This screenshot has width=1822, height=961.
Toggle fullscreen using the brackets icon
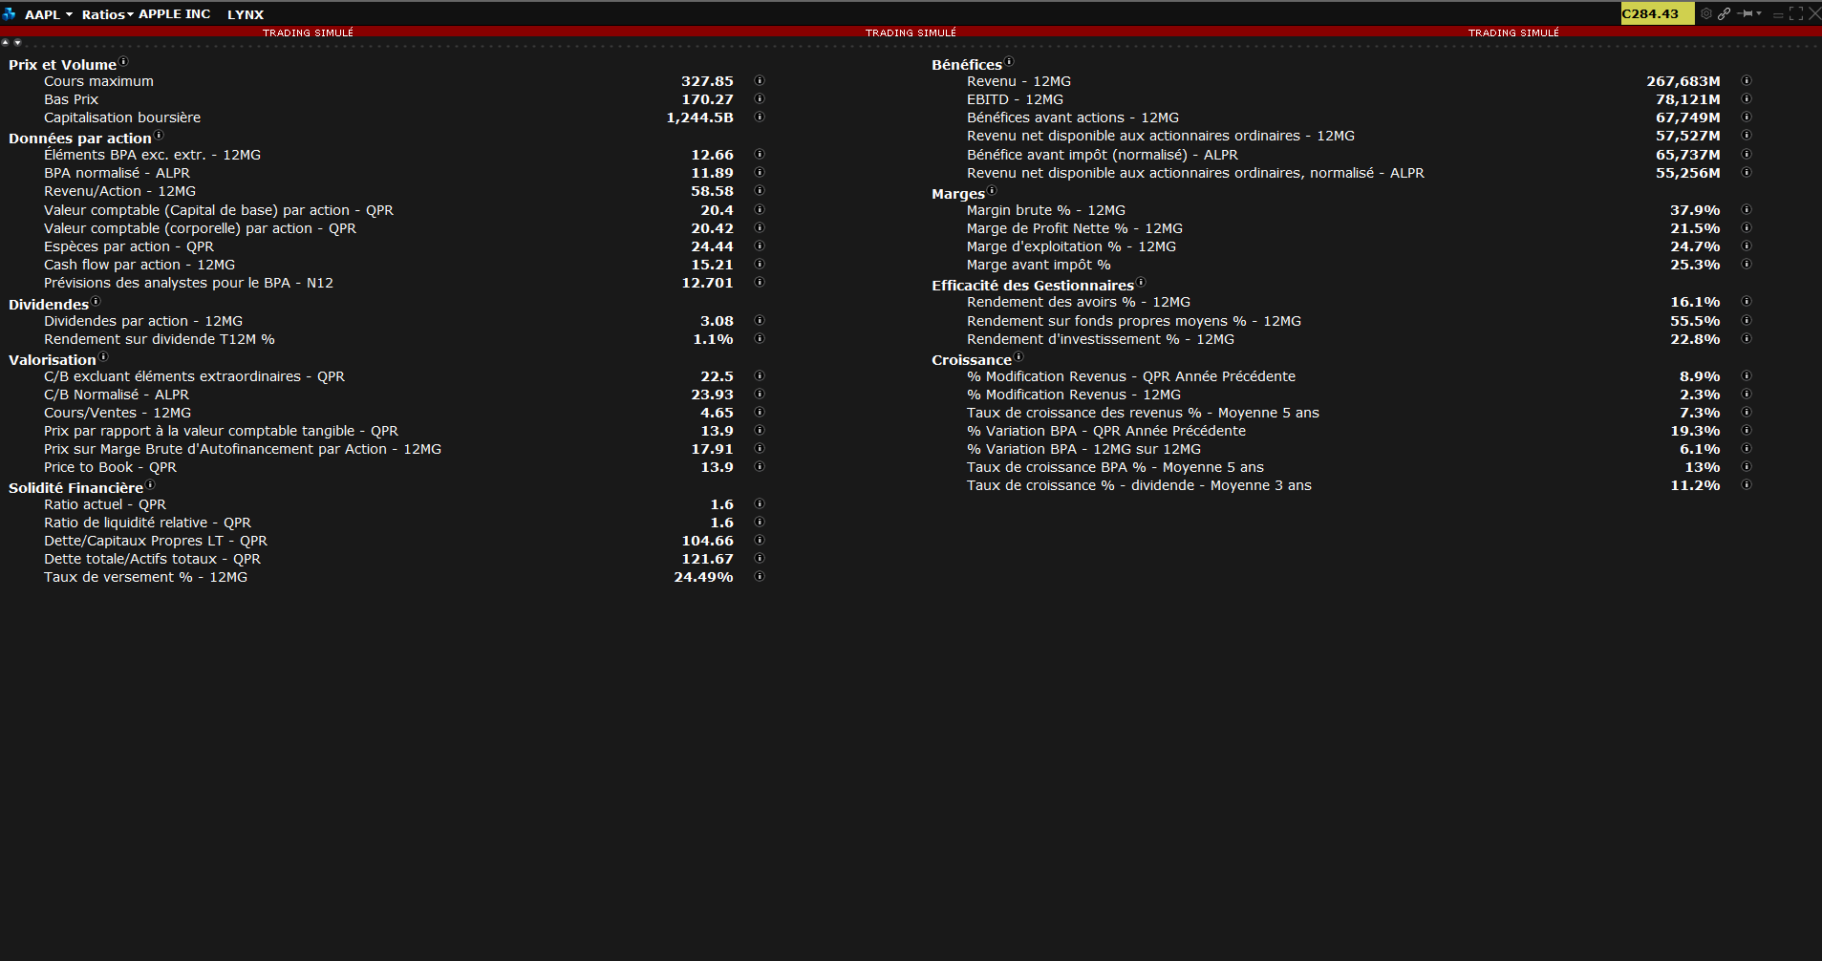tap(1796, 13)
